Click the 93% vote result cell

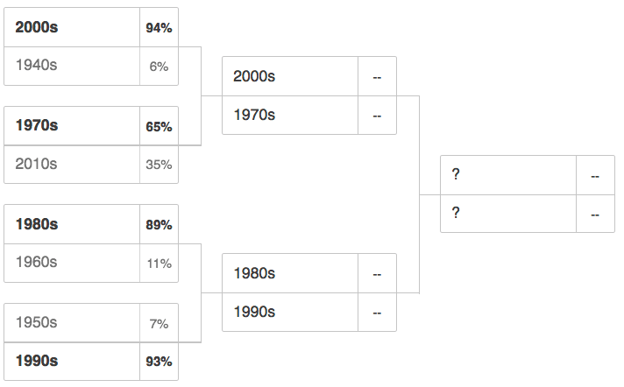pos(159,361)
